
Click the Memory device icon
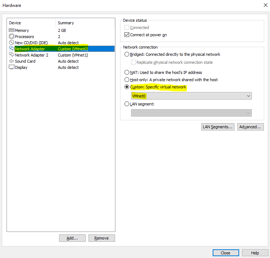pos(12,30)
